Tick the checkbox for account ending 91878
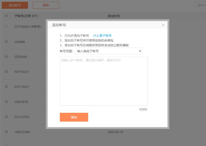The width and height of the screenshot is (206, 146). (6, 102)
